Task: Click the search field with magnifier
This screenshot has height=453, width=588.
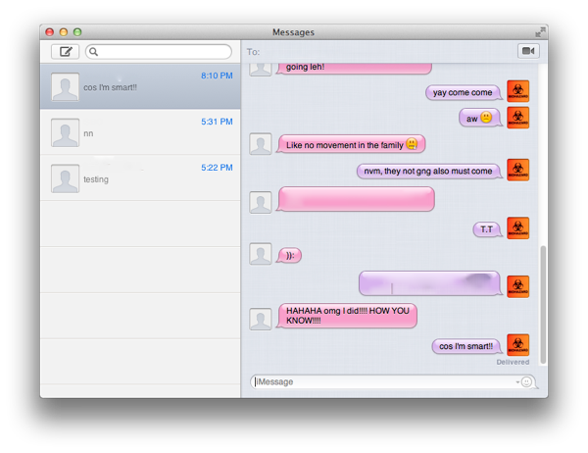Action: (159, 52)
